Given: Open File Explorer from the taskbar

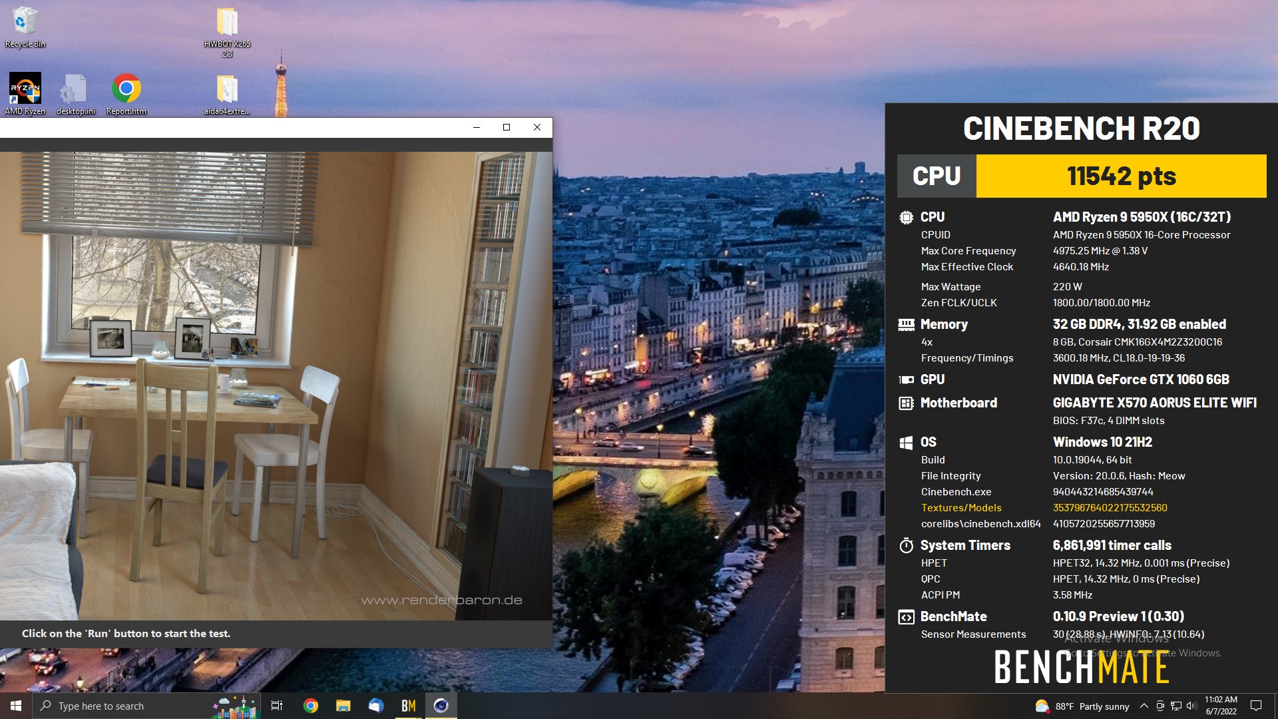Looking at the screenshot, I should point(343,706).
